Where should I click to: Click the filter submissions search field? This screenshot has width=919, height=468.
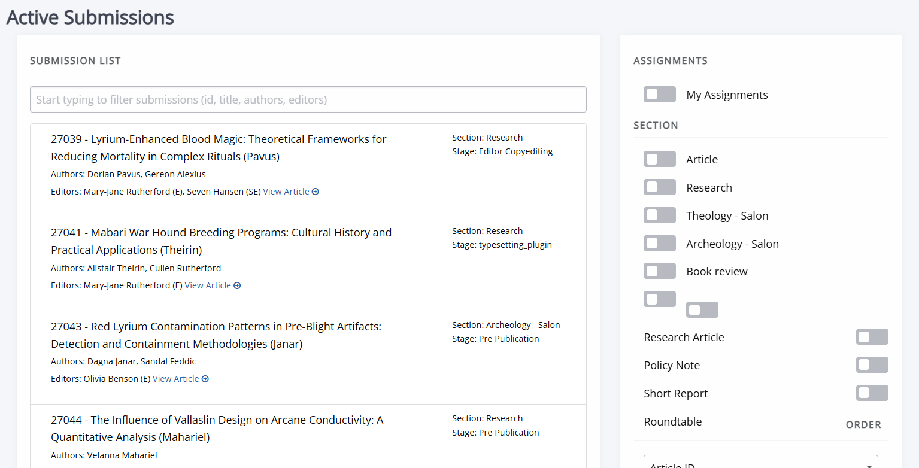pyautogui.click(x=308, y=99)
